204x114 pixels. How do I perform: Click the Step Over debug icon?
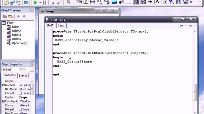58,3
